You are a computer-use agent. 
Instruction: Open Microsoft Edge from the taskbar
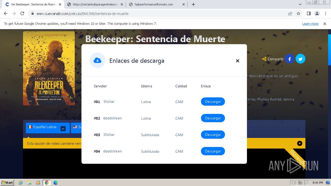coord(56,183)
